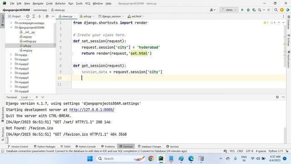The image size is (291, 164).
Task: Open the Services tool window
Action: click(172, 147)
